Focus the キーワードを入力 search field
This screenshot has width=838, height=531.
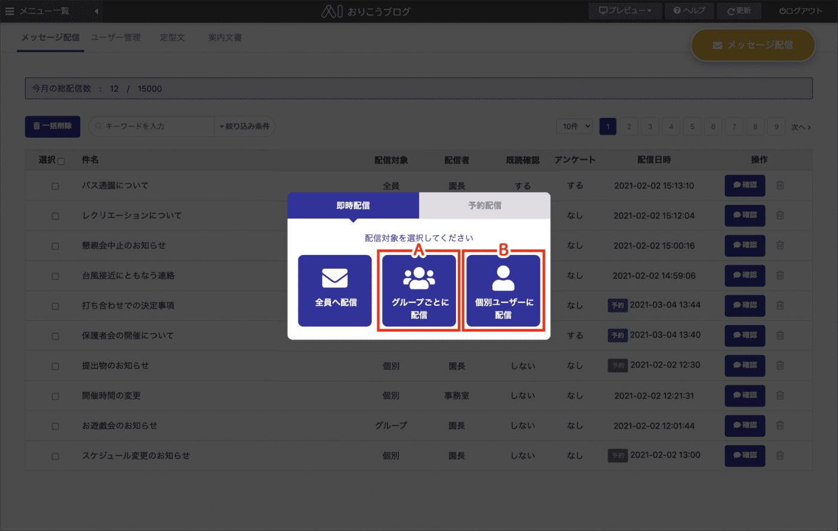coord(151,126)
